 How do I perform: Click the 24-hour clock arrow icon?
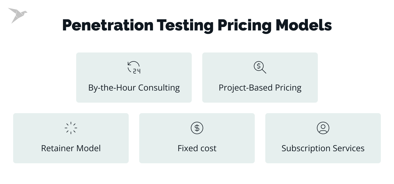click(x=134, y=67)
